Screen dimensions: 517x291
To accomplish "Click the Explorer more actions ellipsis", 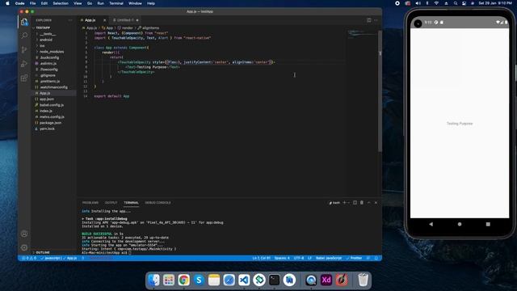I will [x=70, y=20].
